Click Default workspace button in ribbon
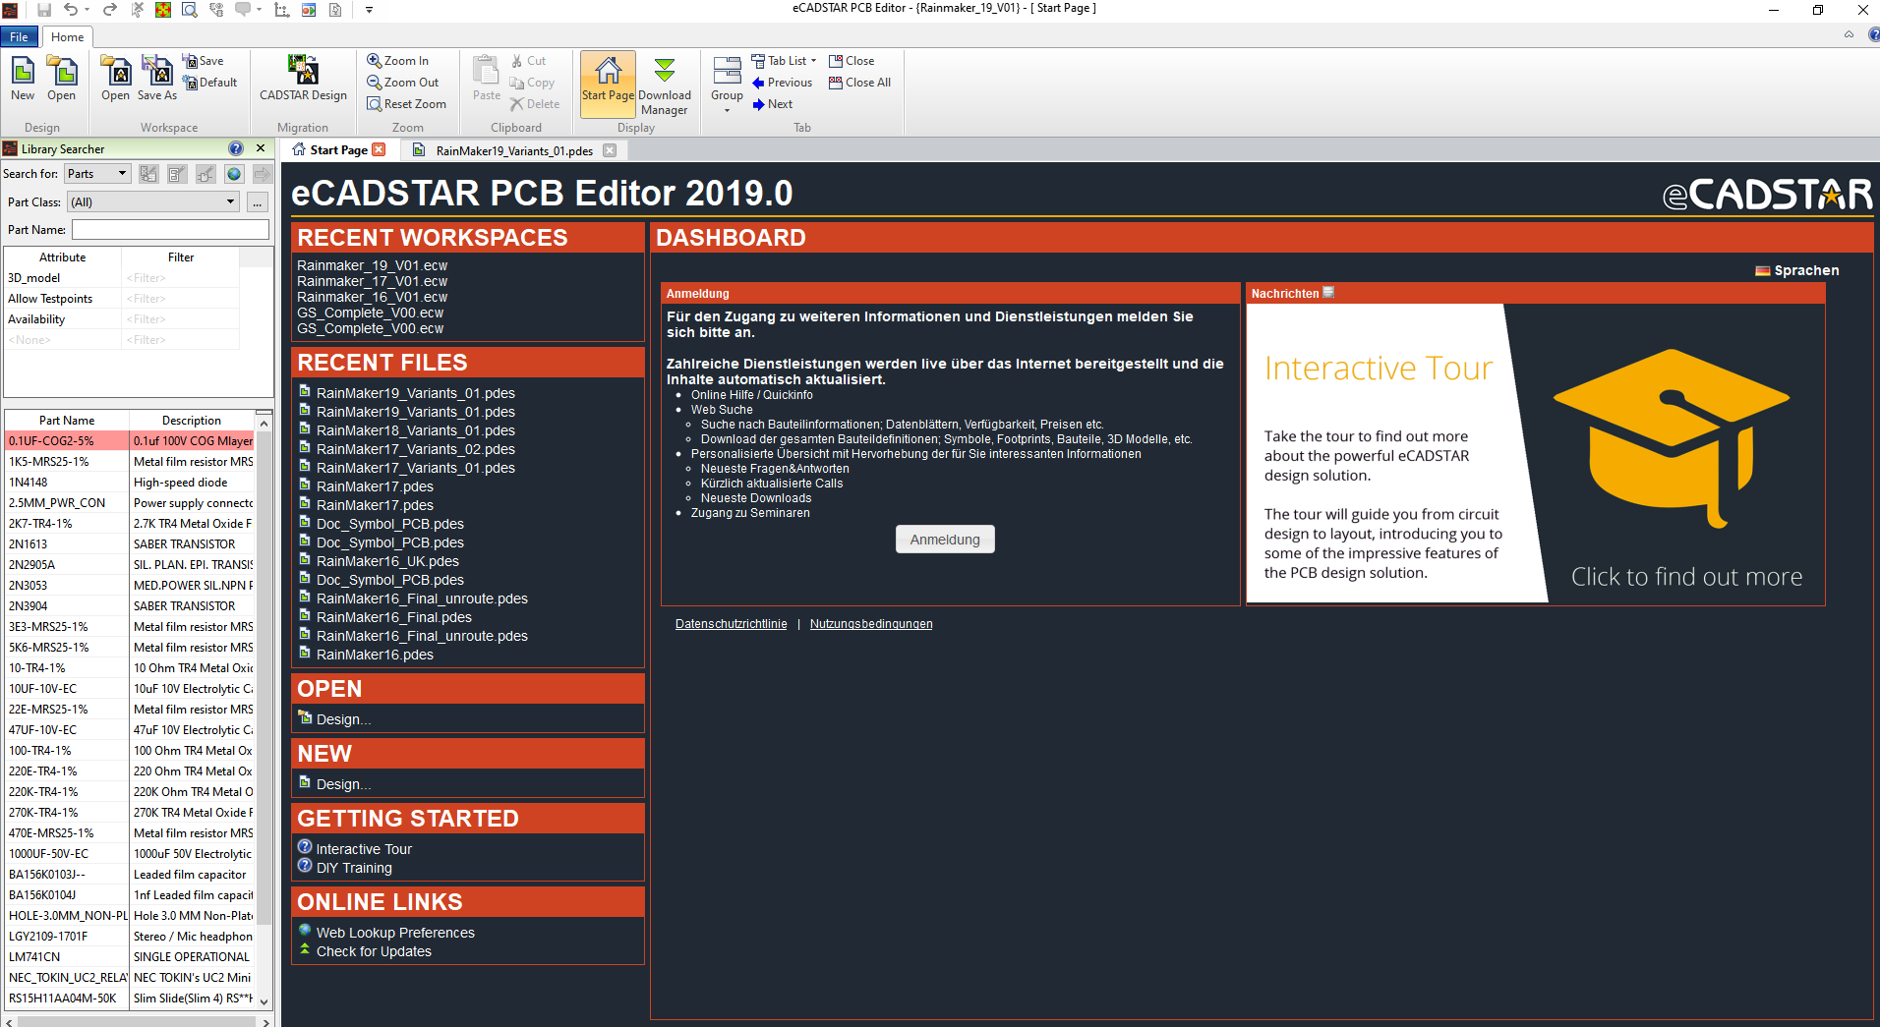This screenshot has width=1880, height=1027. pos(210,83)
